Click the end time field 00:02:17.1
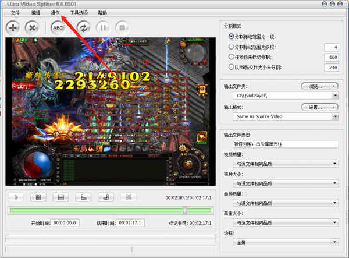 [130, 223]
